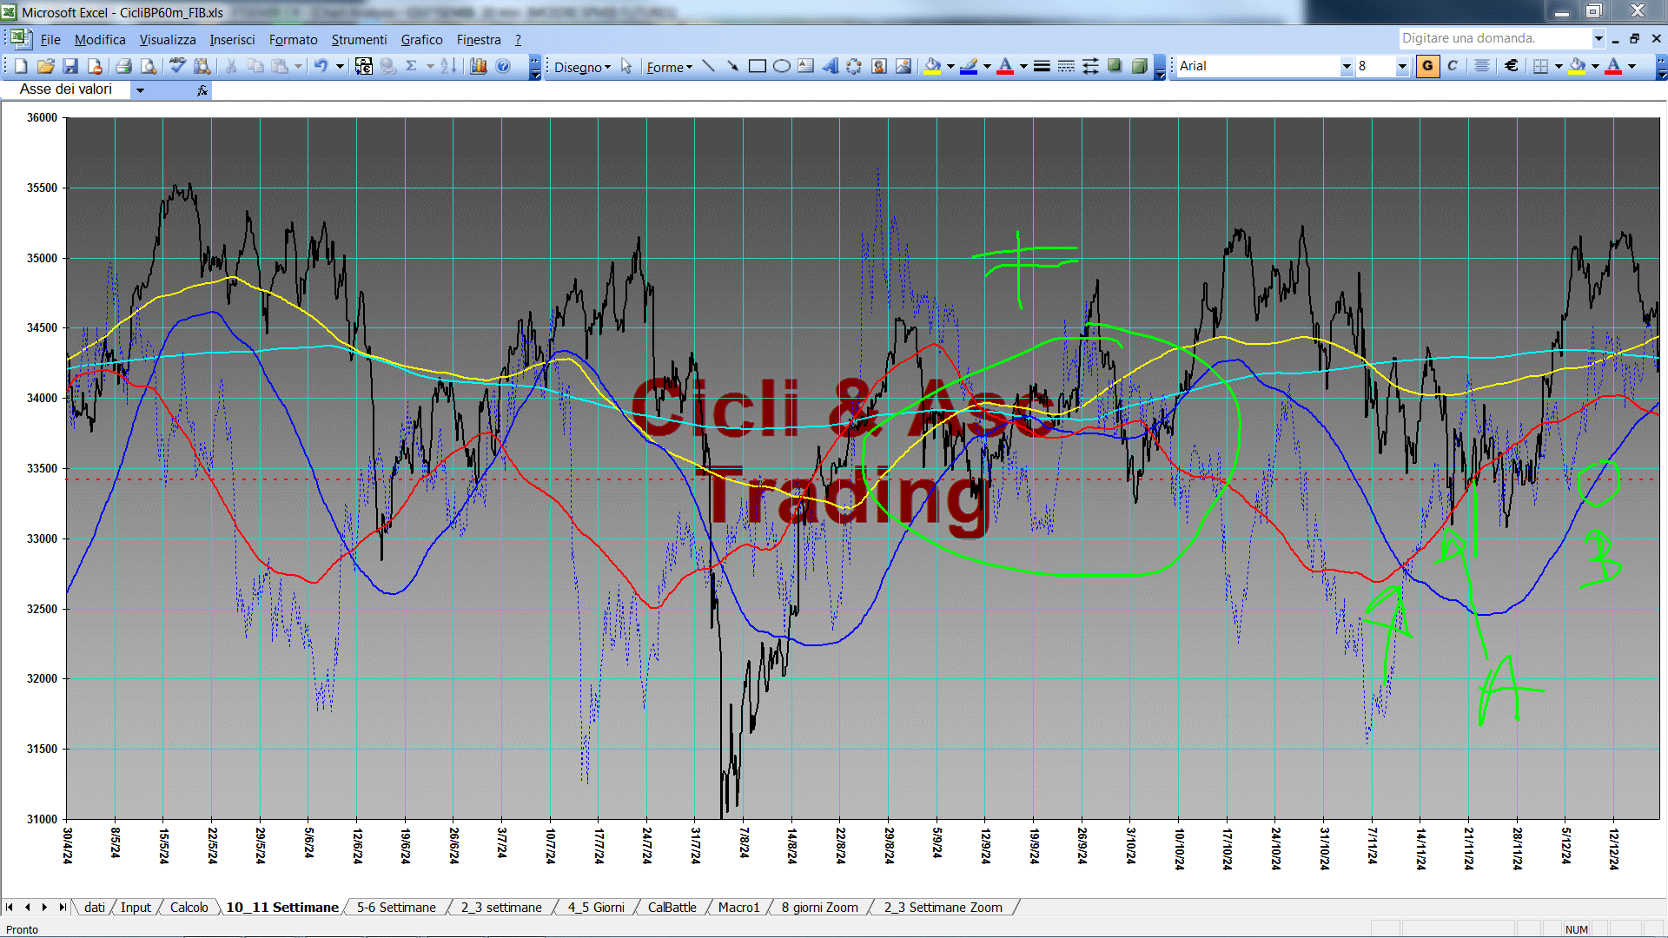1668x938 pixels.
Task: Click the red Font Color swatch on drawing toolbar
Action: click(x=1005, y=66)
